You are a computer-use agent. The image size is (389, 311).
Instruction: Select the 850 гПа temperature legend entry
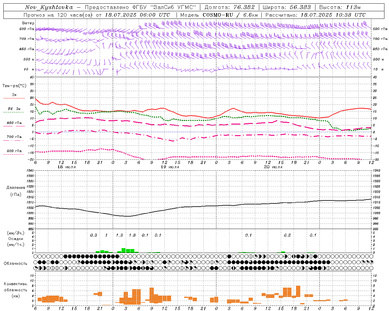tap(14, 123)
